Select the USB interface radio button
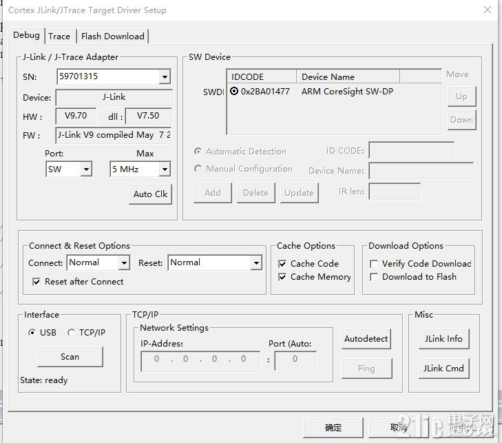Screen dimensions: 502x443 32,333
